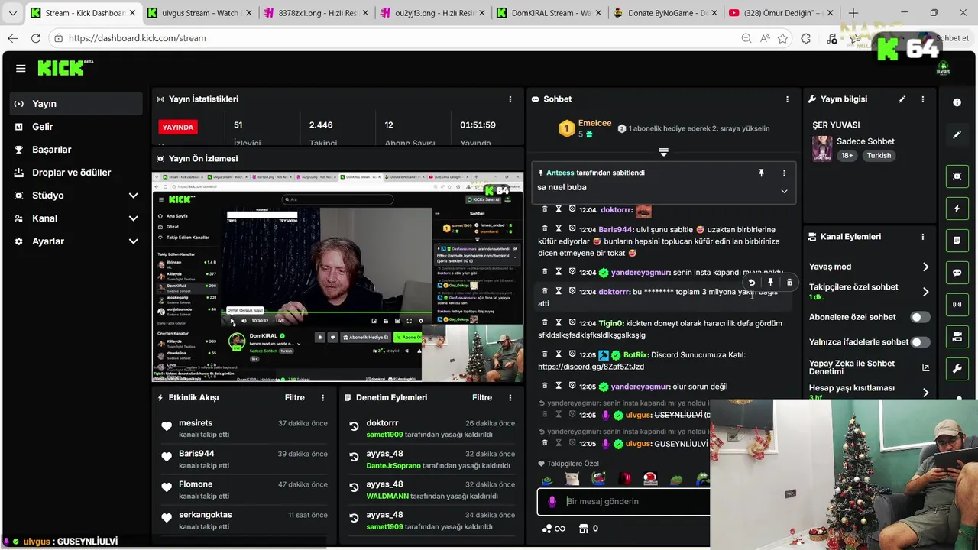This screenshot has width=978, height=550.
Task: Edit stream info with the pencil icon
Action: click(902, 99)
